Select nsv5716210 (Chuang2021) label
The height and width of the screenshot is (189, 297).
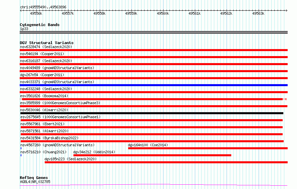(43, 152)
